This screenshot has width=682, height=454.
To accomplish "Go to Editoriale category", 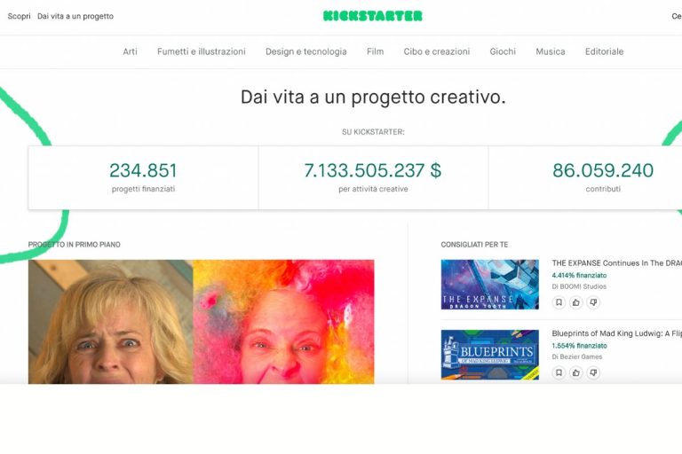I will (604, 51).
